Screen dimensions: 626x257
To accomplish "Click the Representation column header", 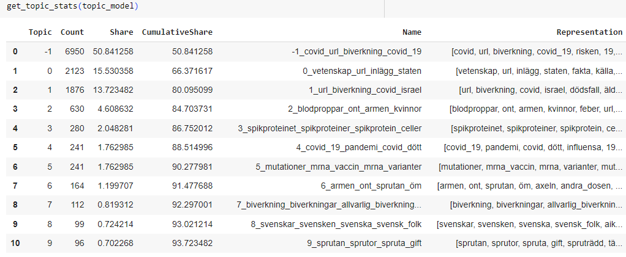I will tap(589, 32).
